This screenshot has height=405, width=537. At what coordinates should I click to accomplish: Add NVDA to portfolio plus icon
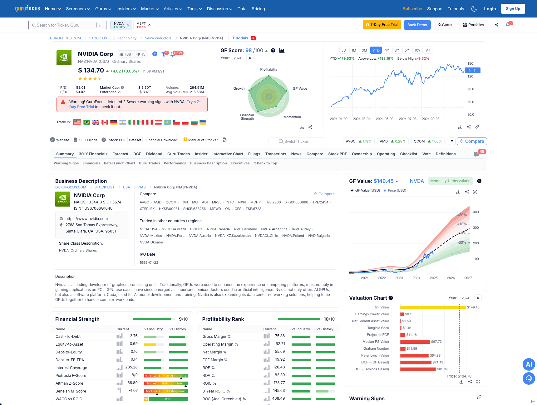click(155, 54)
